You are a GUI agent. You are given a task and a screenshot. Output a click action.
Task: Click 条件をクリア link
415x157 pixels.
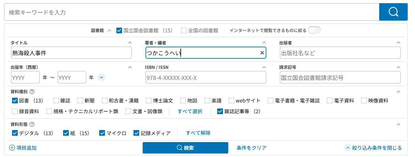[251, 148]
